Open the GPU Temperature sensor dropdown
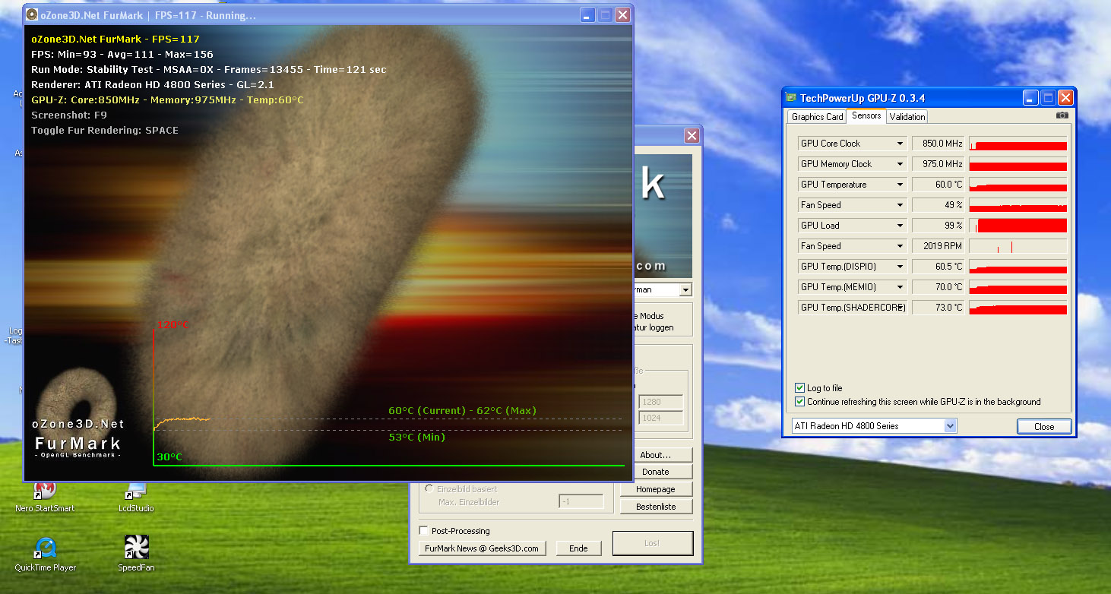The height and width of the screenshot is (594, 1111). [x=900, y=185]
